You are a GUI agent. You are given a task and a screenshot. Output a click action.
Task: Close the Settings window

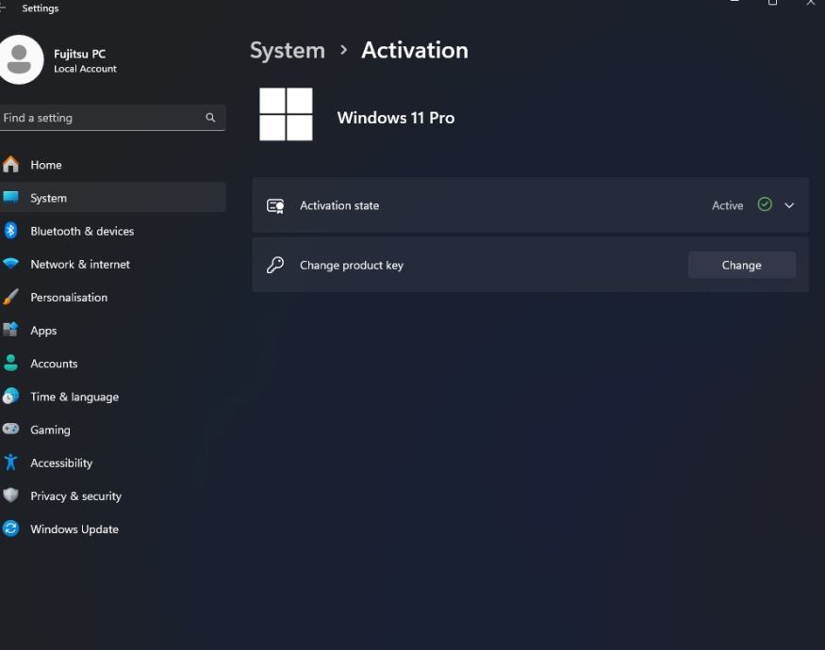(x=811, y=3)
